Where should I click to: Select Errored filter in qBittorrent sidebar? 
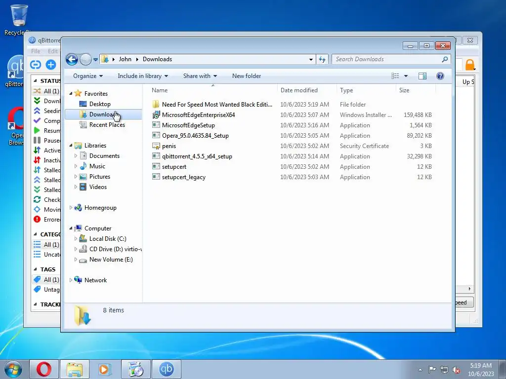pyautogui.click(x=46, y=220)
